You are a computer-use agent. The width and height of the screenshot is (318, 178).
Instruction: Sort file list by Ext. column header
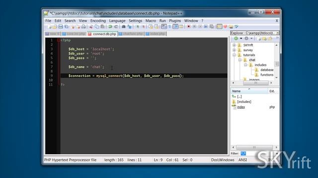273,91
